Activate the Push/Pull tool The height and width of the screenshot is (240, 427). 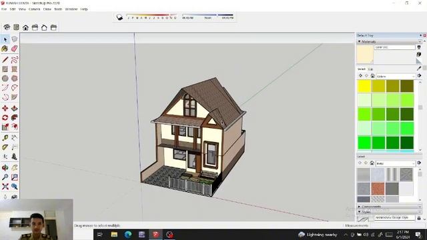point(15,108)
